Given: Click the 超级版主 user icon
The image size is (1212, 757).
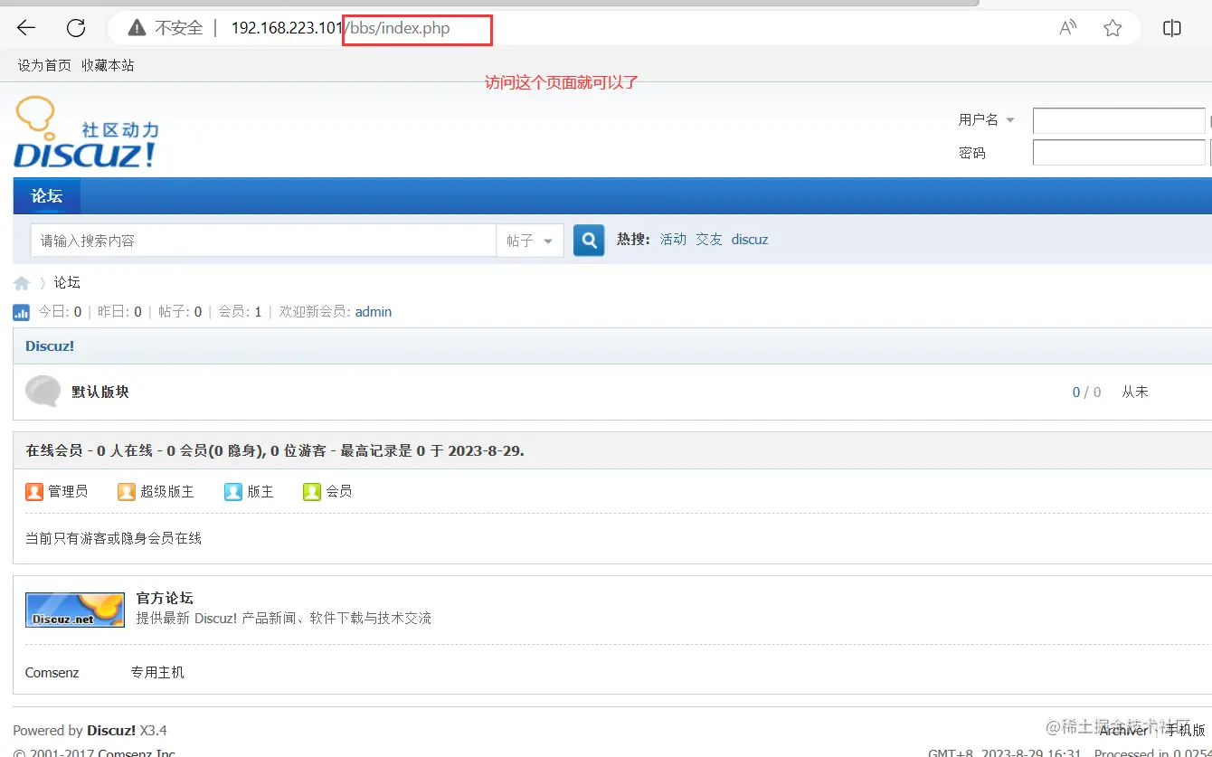Looking at the screenshot, I should [x=127, y=491].
